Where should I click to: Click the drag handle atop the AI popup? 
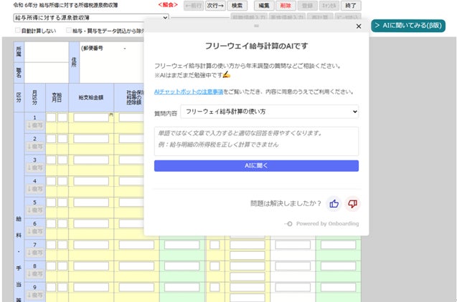coord(256,25)
